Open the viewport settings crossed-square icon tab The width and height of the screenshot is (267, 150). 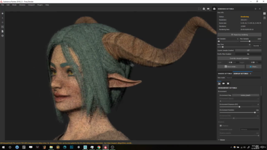pos(228,83)
